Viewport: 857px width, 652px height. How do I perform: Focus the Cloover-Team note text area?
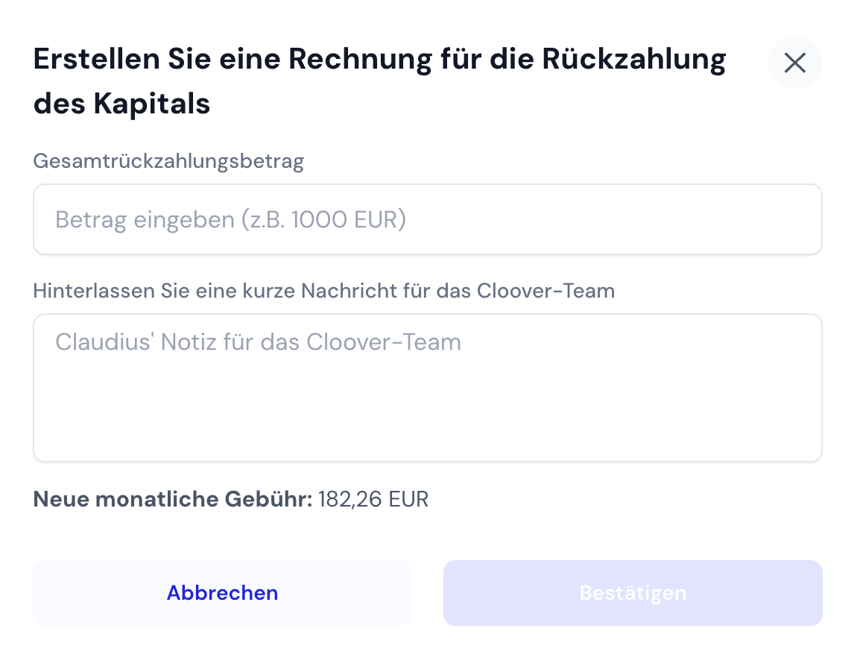[x=427, y=387]
